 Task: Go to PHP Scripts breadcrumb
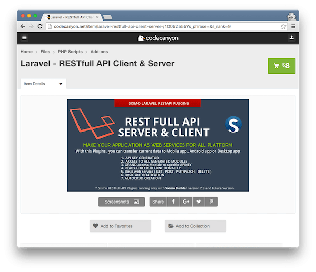click(70, 52)
